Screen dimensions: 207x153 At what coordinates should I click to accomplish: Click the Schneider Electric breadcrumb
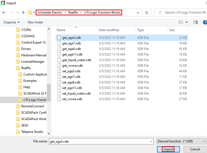click(x=50, y=12)
